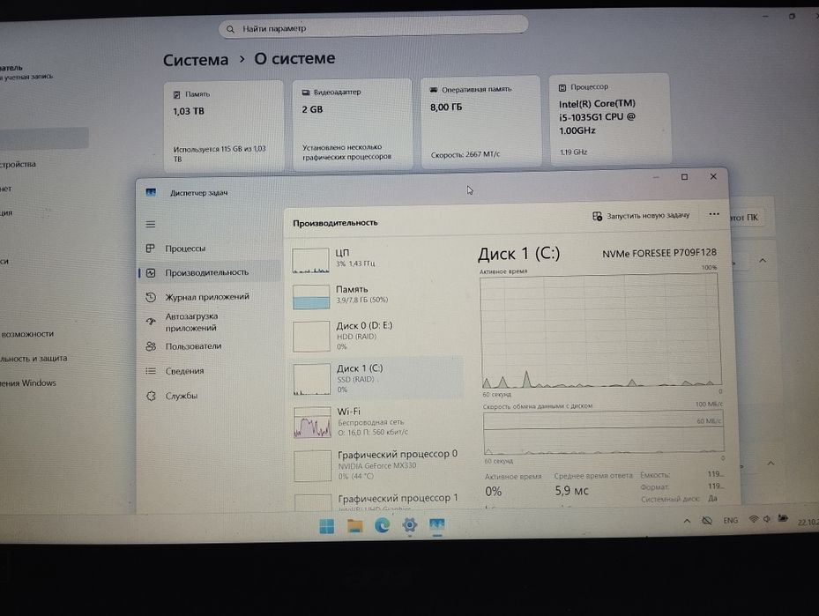The height and width of the screenshot is (616, 819).
Task: Click the volume tray icon
Action: [767, 519]
